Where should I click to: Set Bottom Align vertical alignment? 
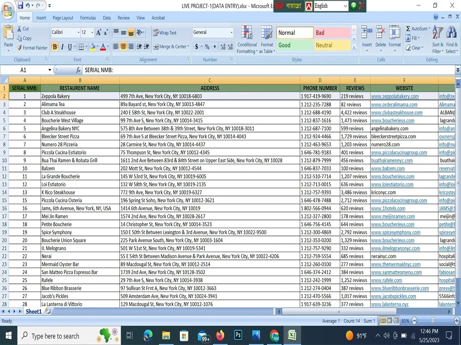pyautogui.click(x=131, y=32)
